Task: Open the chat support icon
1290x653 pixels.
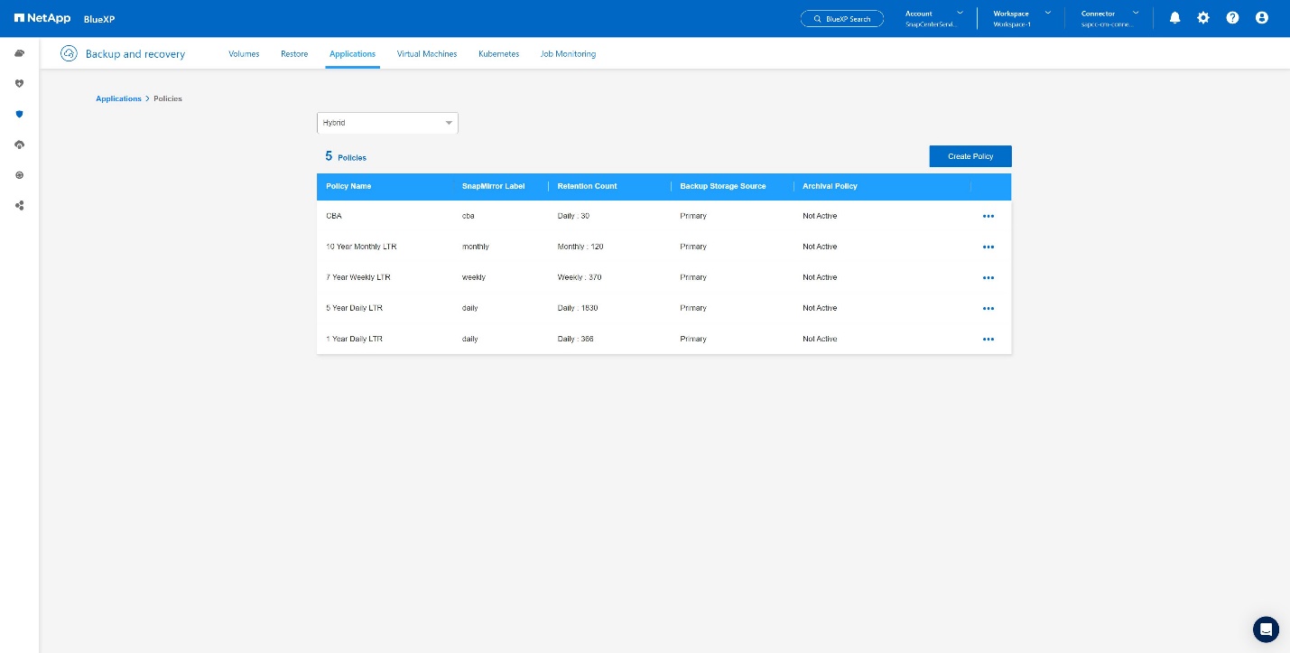Action: coord(1266,630)
